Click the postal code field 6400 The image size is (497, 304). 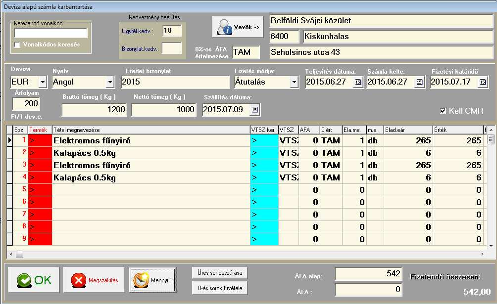[x=284, y=37]
